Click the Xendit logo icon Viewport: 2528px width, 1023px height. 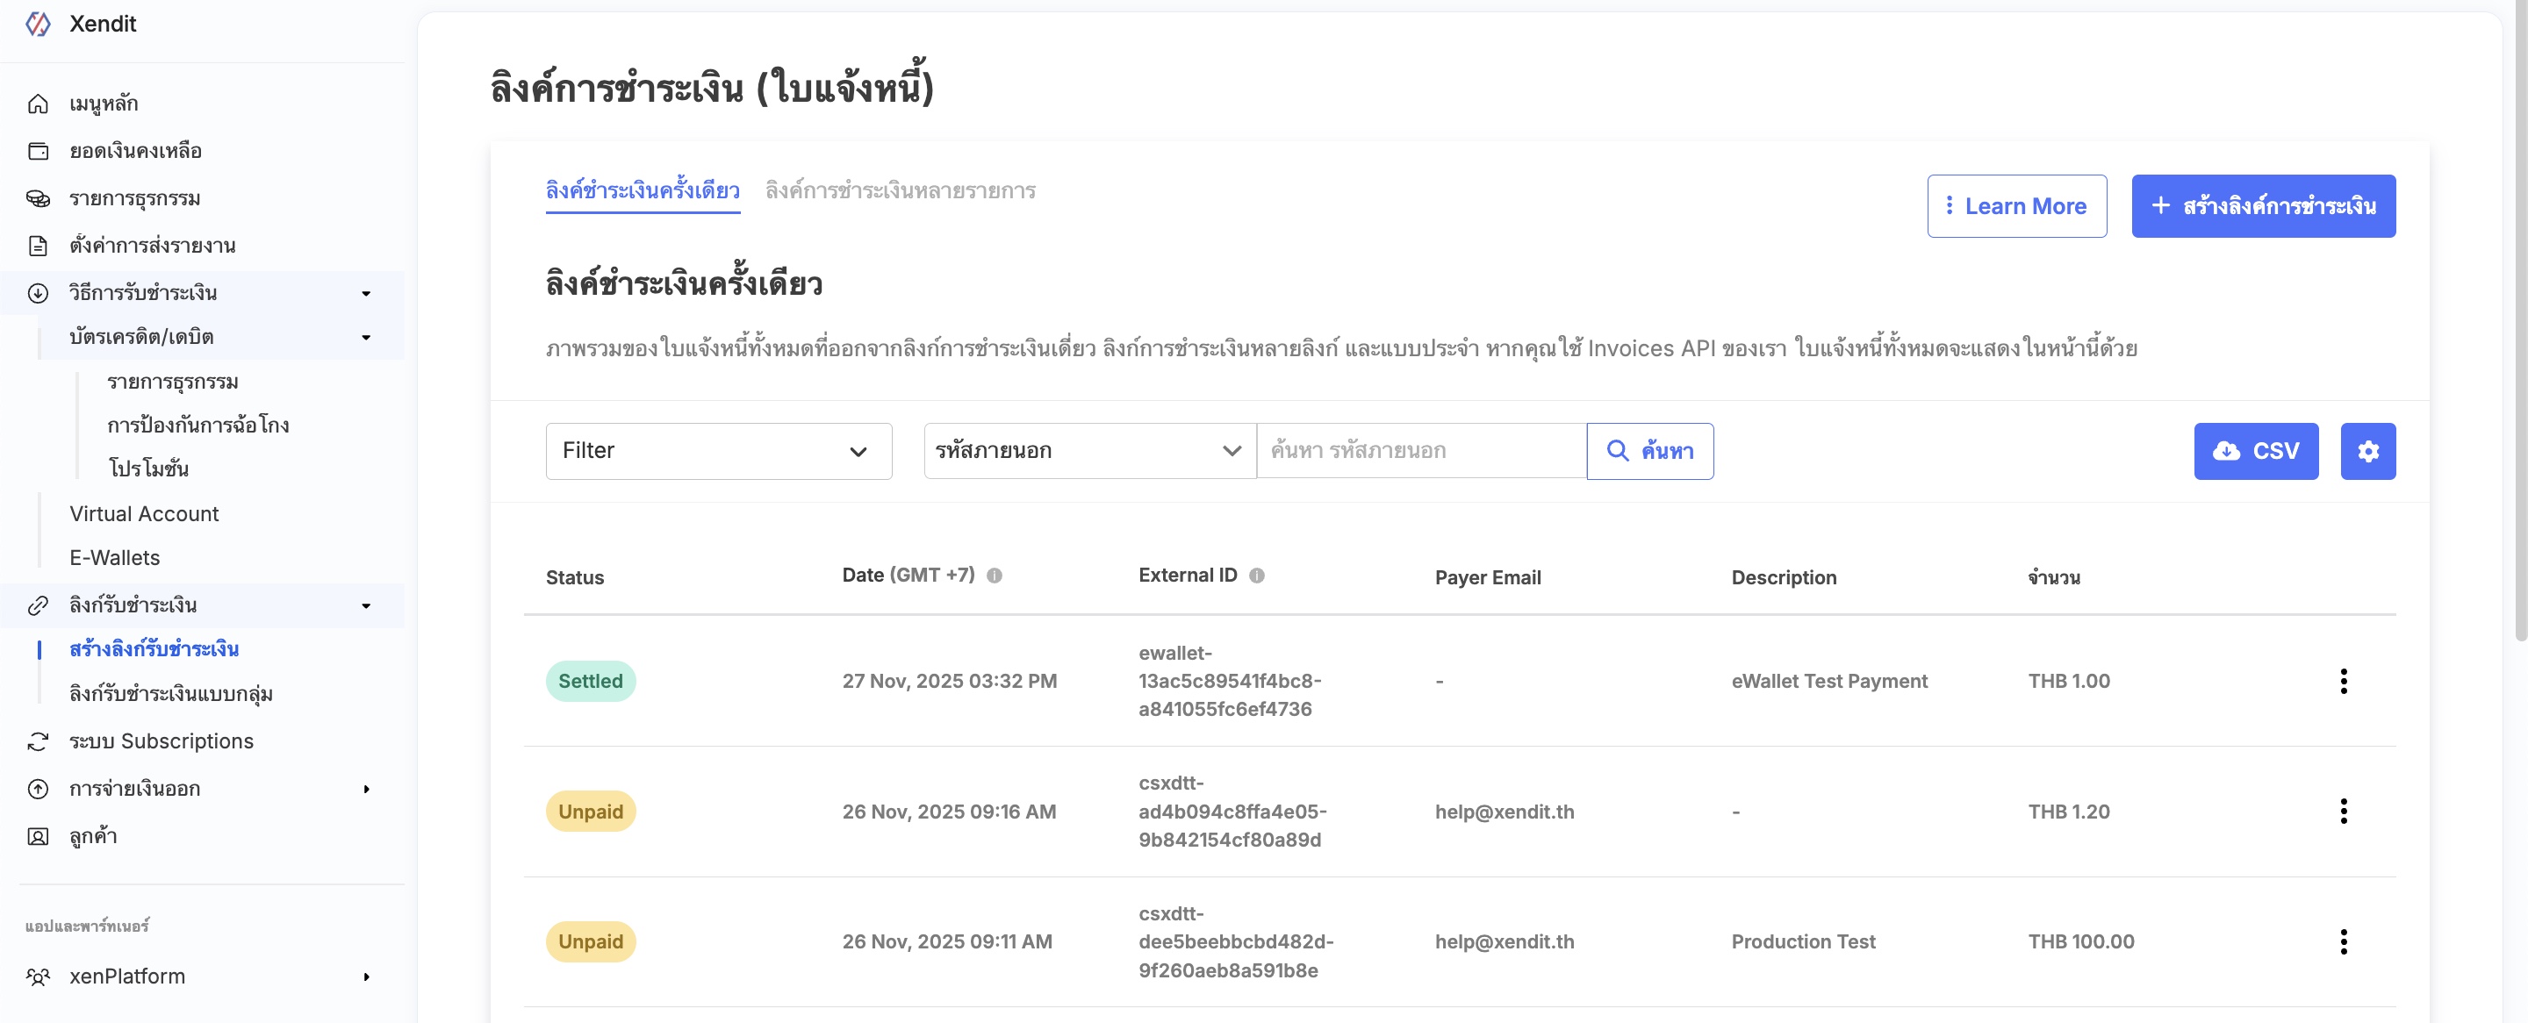[39, 24]
